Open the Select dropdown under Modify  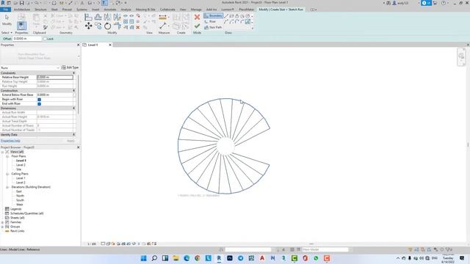(7, 32)
